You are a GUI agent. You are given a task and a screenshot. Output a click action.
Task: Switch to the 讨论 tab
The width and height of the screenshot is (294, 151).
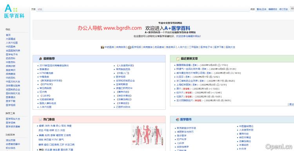40,9
